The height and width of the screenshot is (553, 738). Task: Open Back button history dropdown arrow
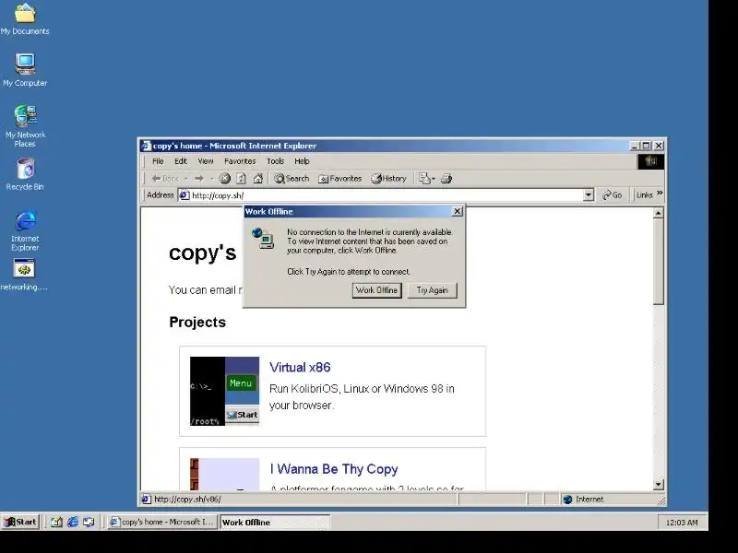coord(186,179)
